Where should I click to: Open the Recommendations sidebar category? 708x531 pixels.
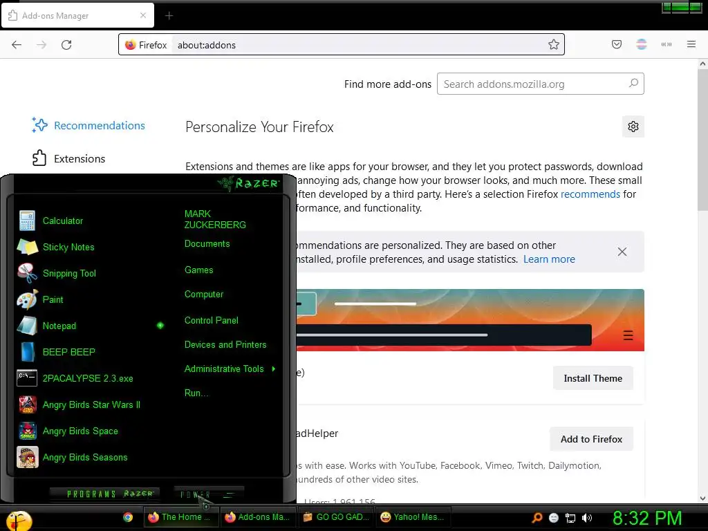point(88,126)
